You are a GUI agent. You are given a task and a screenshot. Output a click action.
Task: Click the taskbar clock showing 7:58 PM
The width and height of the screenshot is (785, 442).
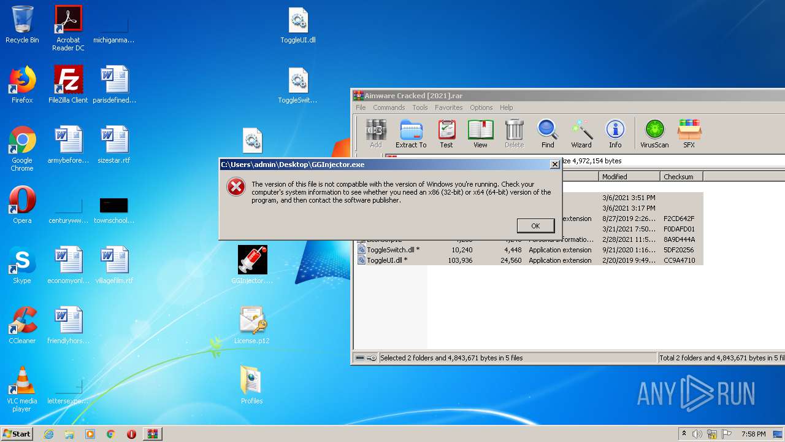point(753,434)
